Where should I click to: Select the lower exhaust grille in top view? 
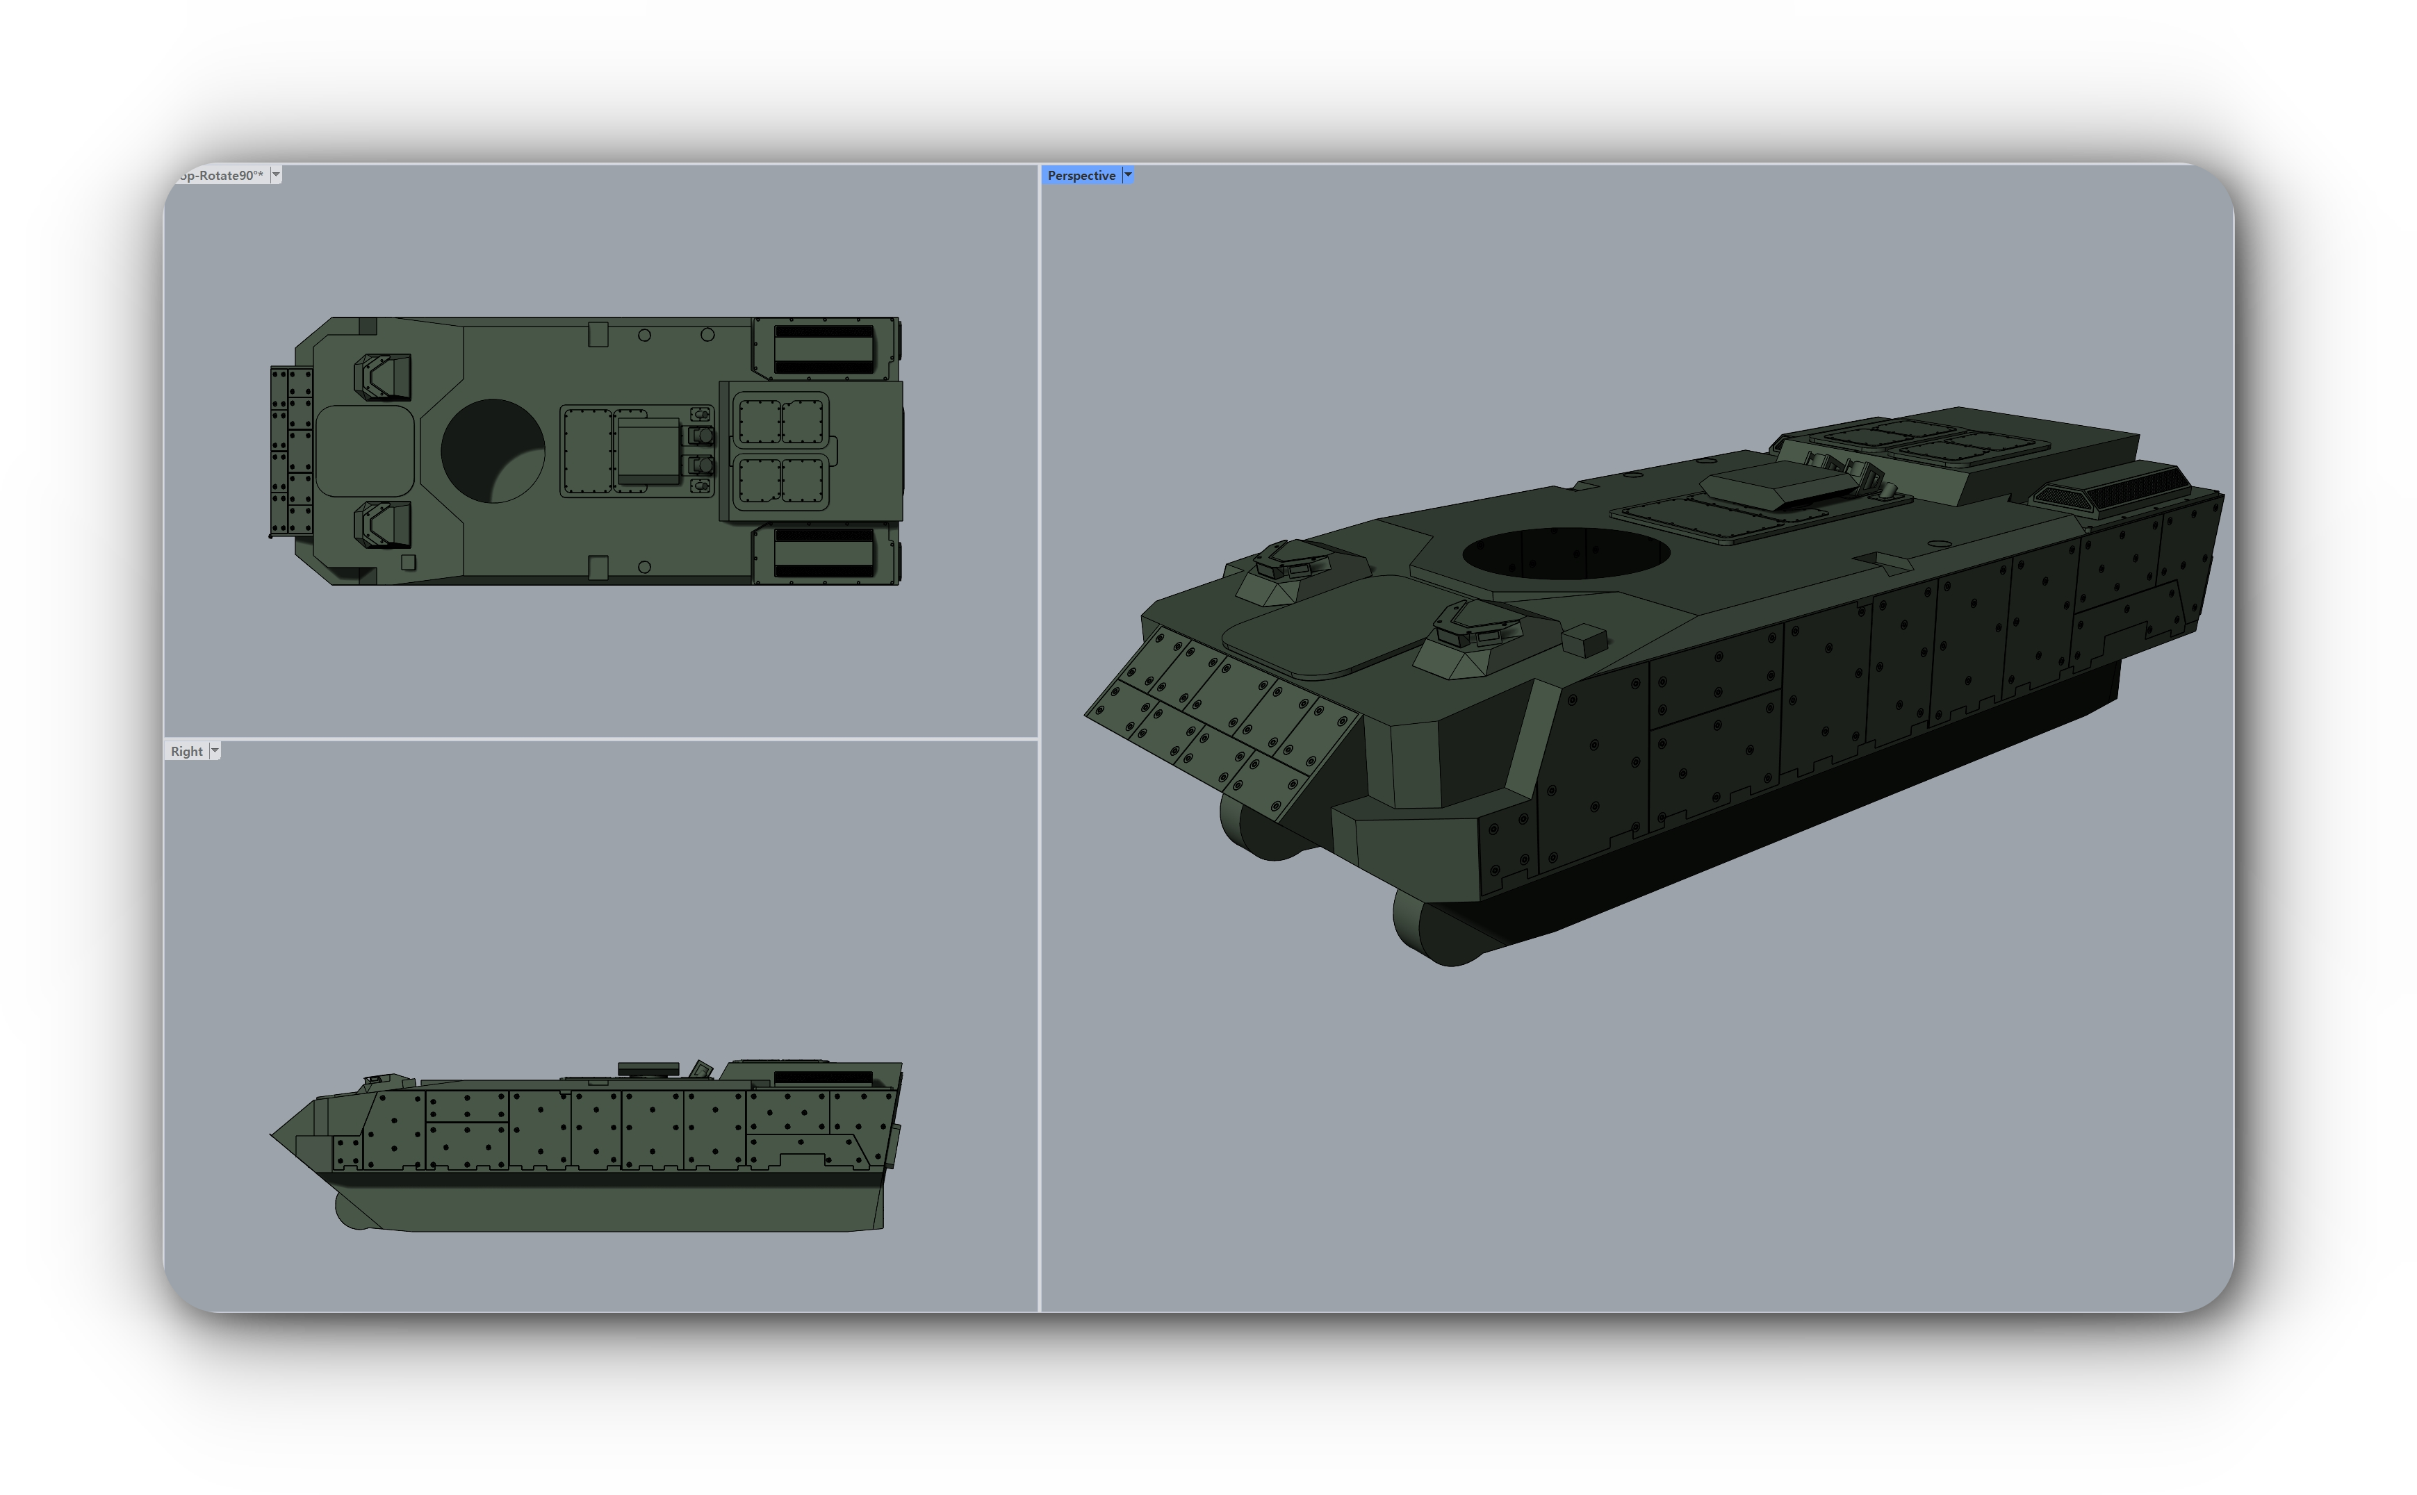tap(824, 553)
